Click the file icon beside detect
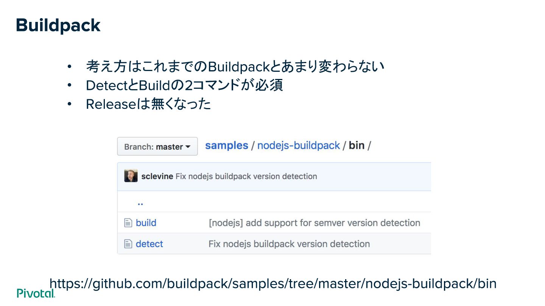This screenshot has width=545, height=306. click(128, 244)
